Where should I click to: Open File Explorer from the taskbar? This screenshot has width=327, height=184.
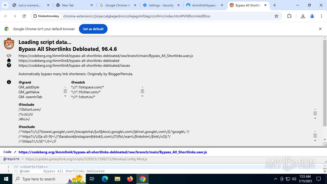118,179
